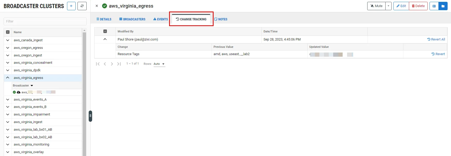Click the add broadcaster cluster plus icon
Screen dimensions: 451x156
[71, 6]
